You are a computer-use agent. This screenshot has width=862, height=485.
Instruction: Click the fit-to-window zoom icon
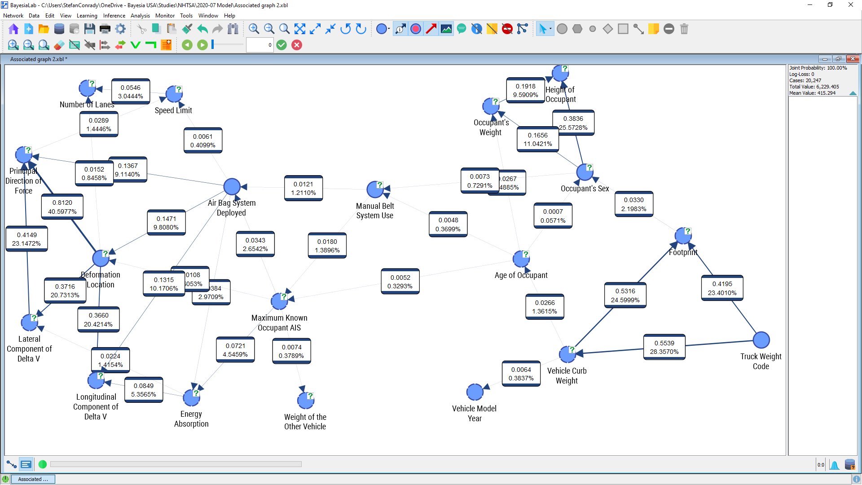tap(300, 29)
